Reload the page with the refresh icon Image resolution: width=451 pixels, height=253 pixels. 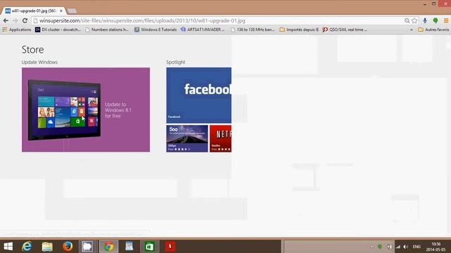click(25, 20)
